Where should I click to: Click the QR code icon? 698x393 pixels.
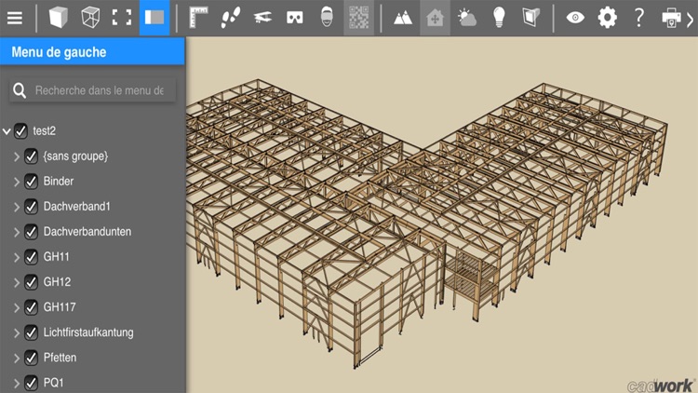click(x=359, y=18)
